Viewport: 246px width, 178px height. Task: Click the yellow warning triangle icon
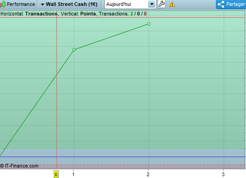pyautogui.click(x=172, y=4)
